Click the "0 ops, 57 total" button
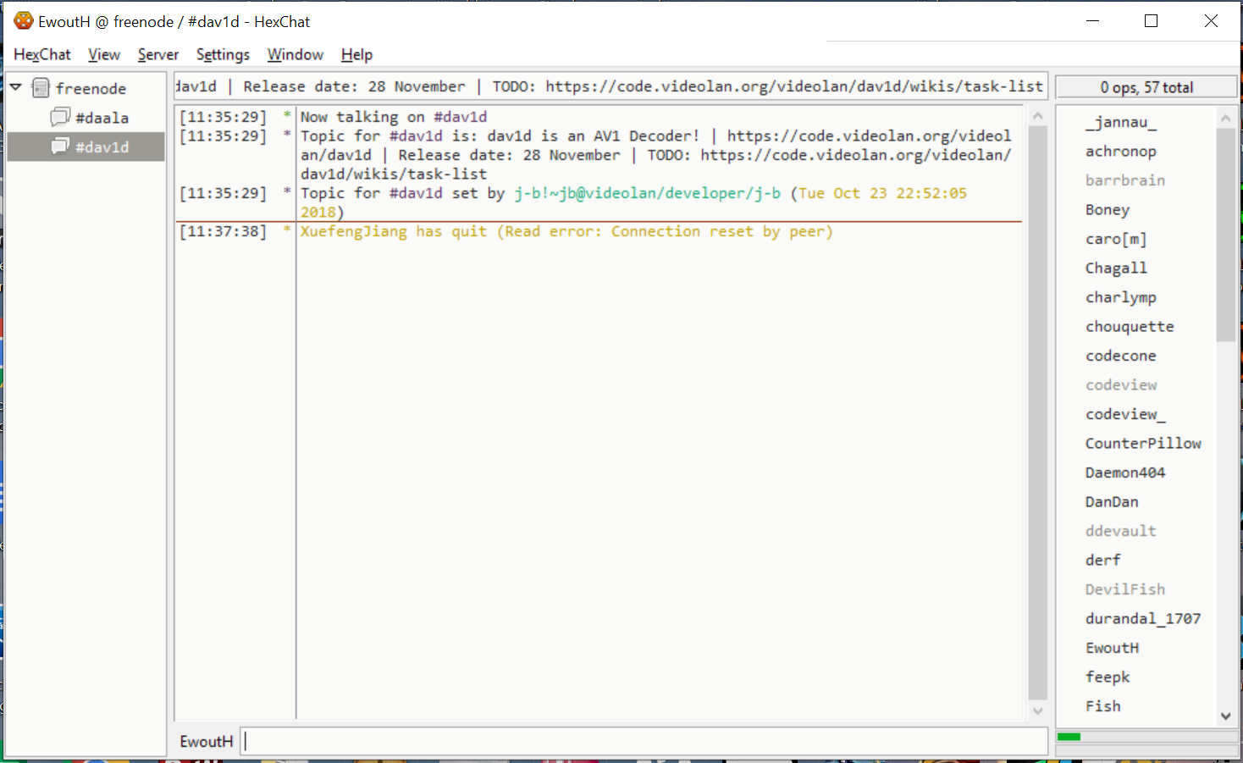 point(1146,86)
